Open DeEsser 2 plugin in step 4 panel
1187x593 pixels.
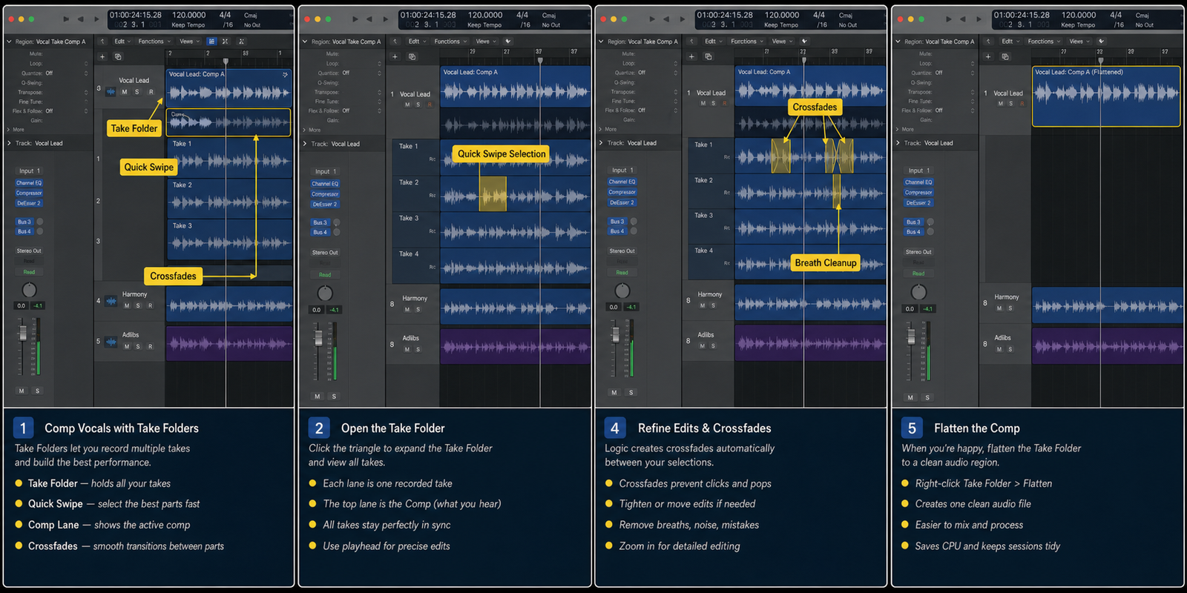point(621,202)
